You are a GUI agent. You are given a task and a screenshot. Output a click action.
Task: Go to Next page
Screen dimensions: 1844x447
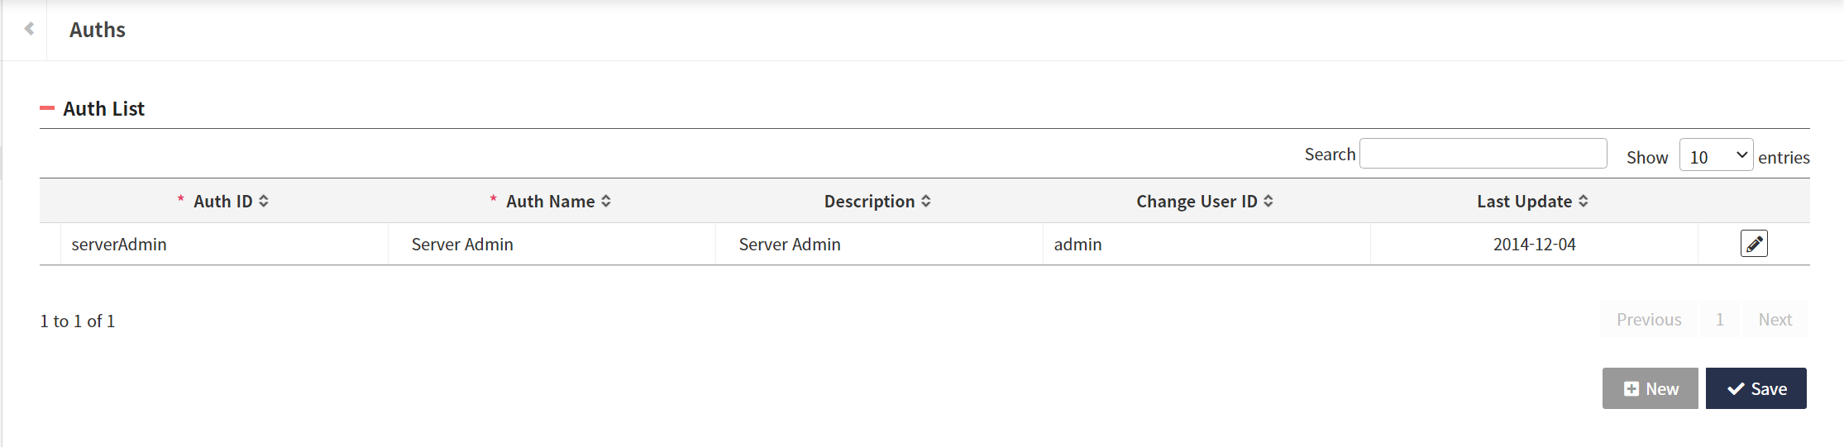(x=1775, y=320)
